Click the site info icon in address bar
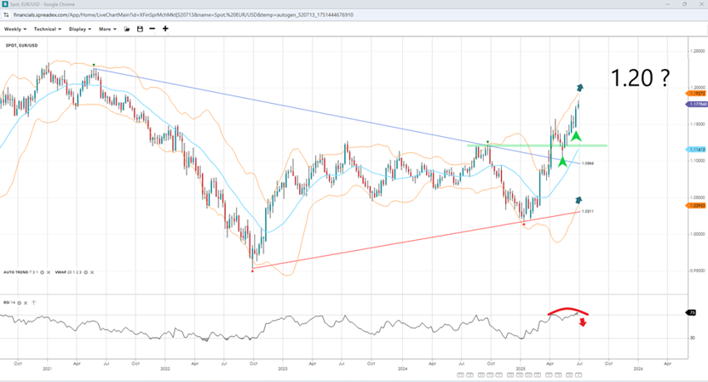The height and width of the screenshot is (382, 708). 7,15
